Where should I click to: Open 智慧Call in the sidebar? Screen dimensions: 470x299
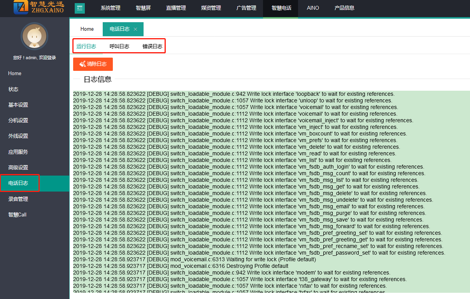click(18, 215)
